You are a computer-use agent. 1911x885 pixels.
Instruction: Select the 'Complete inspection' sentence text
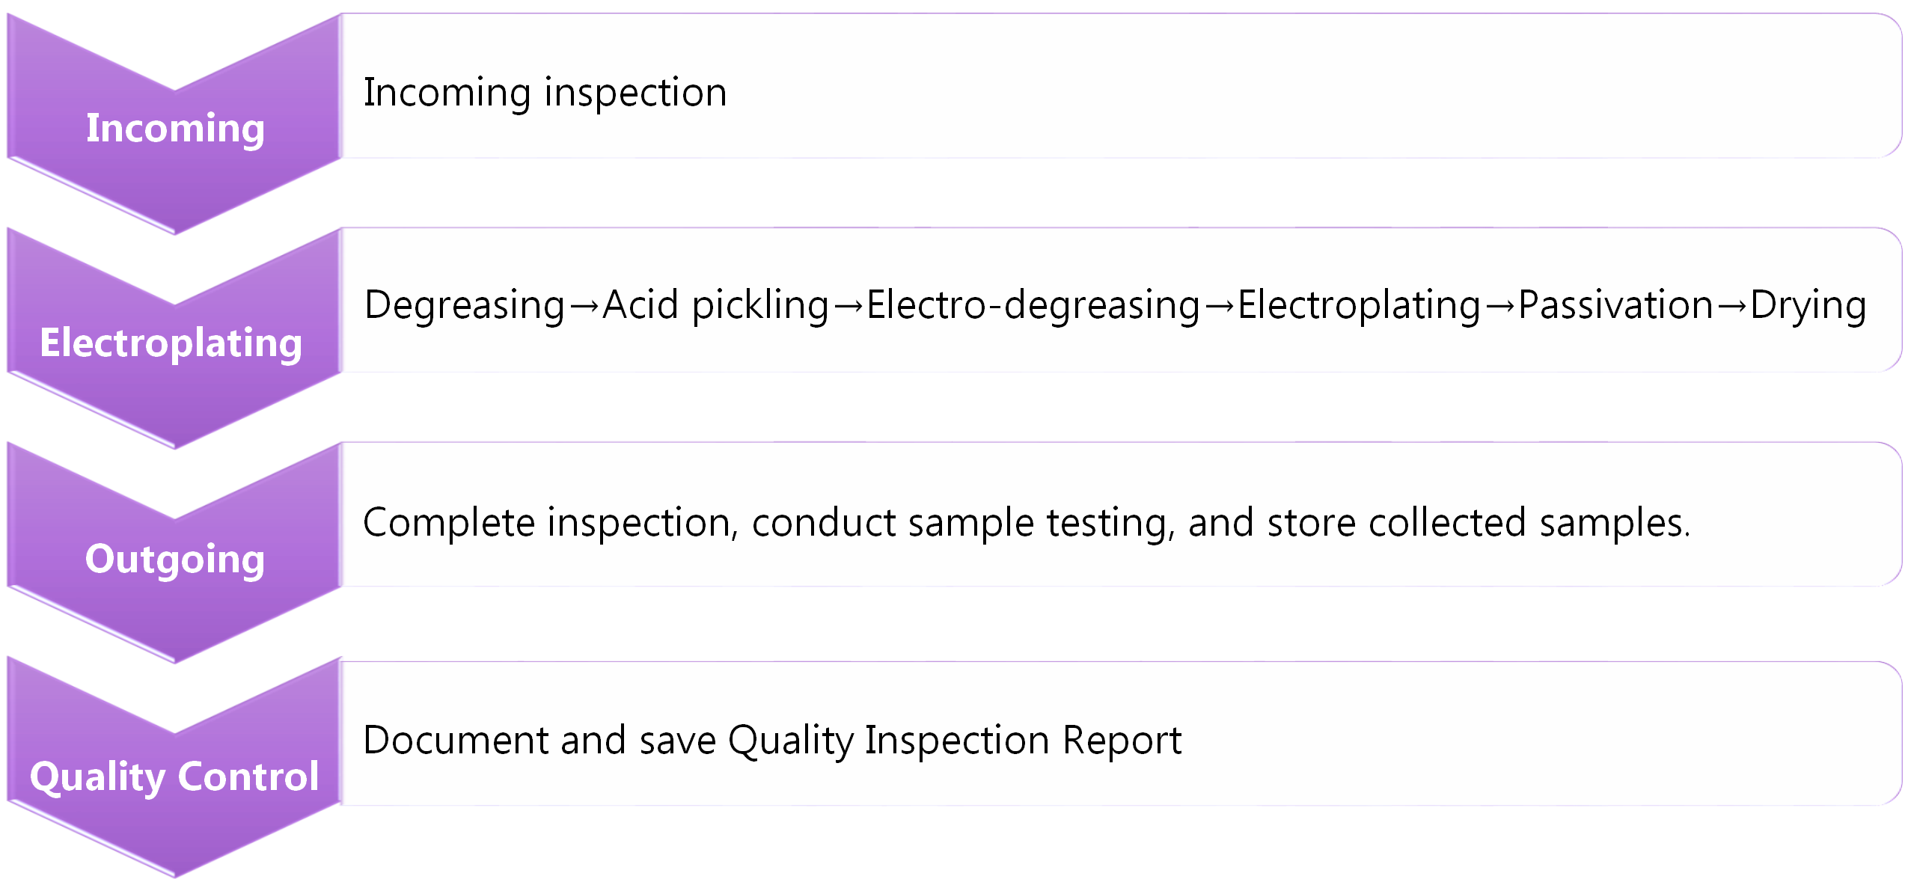(x=1026, y=524)
